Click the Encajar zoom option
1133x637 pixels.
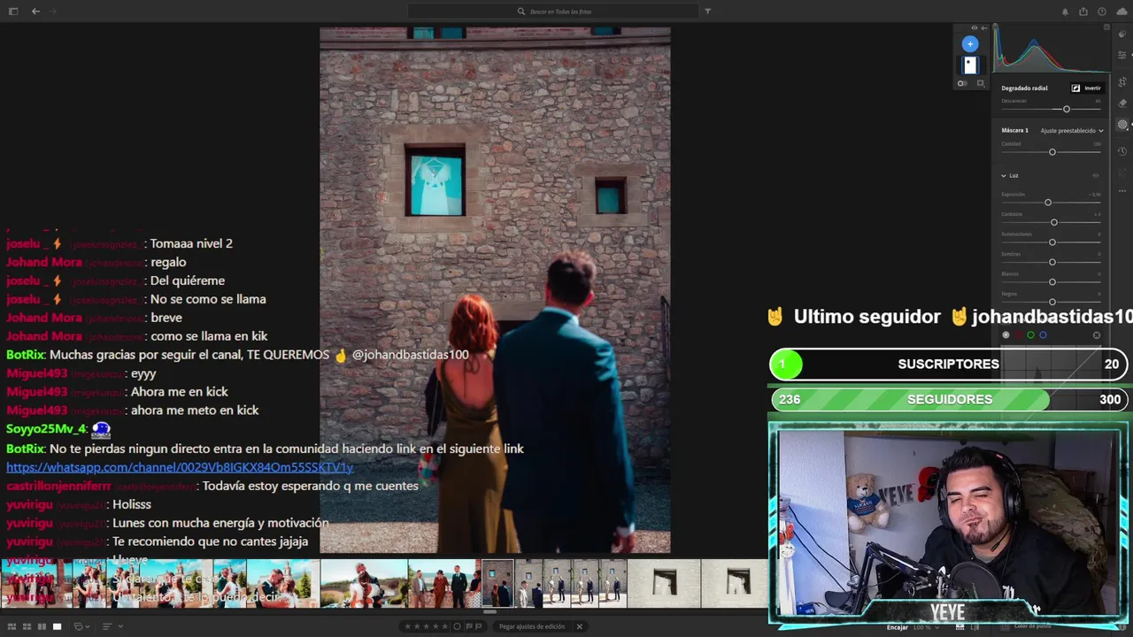pos(898,627)
